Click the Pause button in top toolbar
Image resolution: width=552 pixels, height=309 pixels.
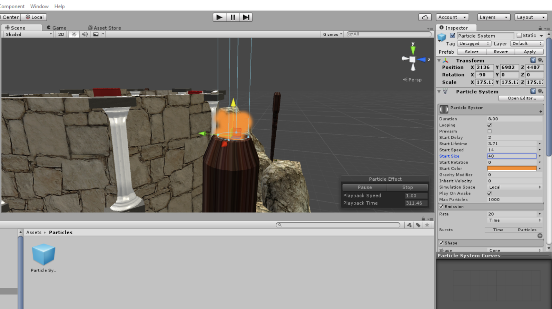[x=233, y=17]
